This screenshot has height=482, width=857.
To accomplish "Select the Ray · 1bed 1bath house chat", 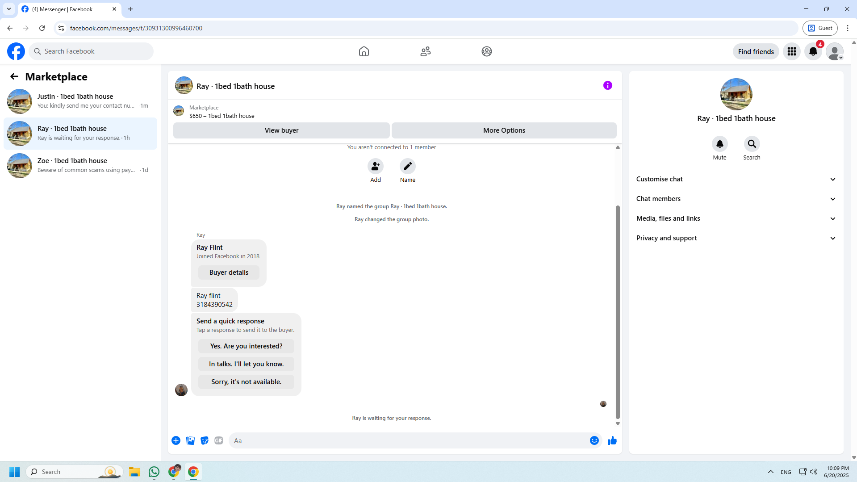I will [x=80, y=134].
